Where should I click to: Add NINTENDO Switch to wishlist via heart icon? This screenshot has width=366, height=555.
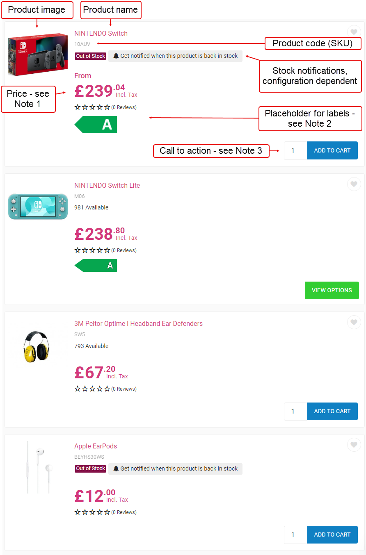click(x=354, y=32)
